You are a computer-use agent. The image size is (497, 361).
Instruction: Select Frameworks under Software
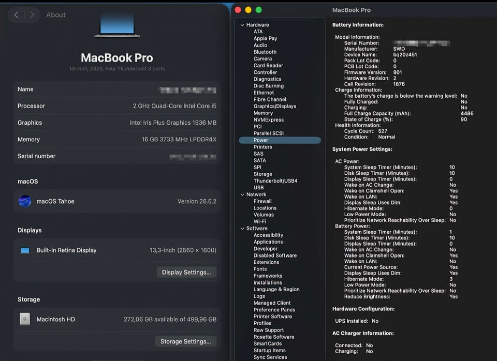click(268, 276)
